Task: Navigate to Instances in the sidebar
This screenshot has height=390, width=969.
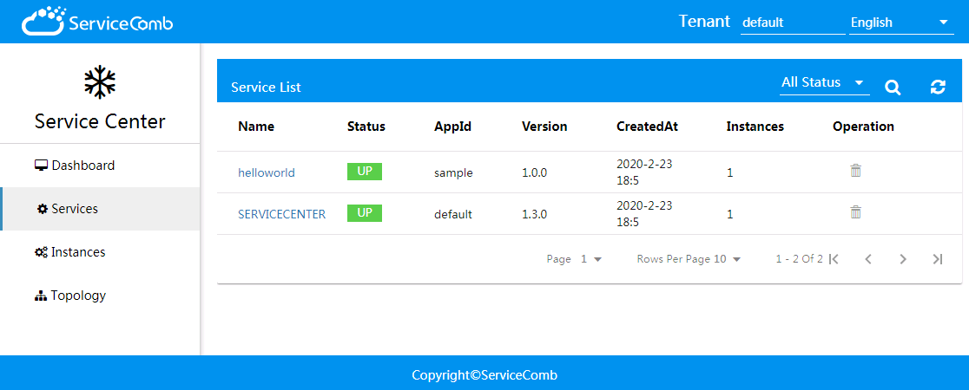Action: (x=78, y=252)
